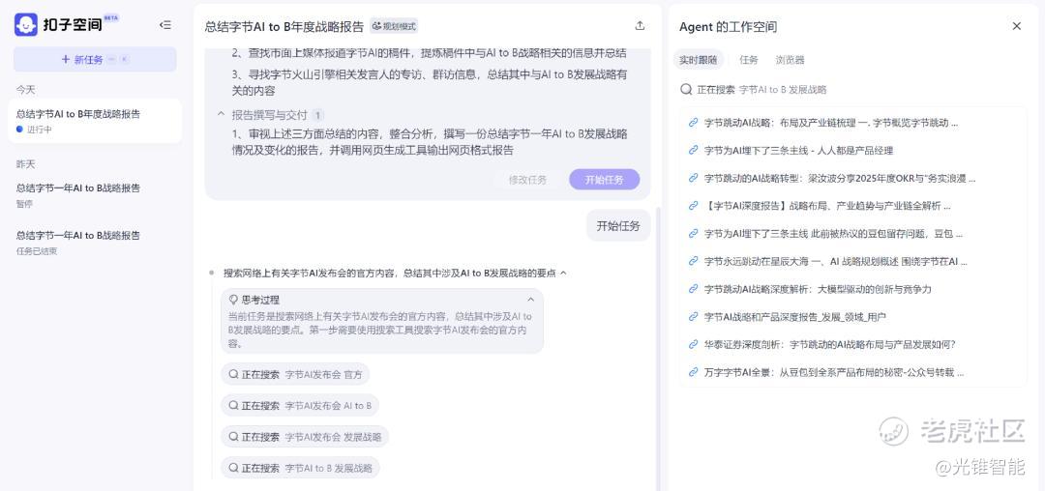The height and width of the screenshot is (491, 1045).
Task: Collapse the left sidebar with the toggle icon
Action: 165,25
